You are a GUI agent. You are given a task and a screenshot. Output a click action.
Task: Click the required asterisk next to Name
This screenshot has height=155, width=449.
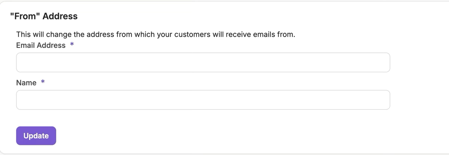[x=43, y=83]
